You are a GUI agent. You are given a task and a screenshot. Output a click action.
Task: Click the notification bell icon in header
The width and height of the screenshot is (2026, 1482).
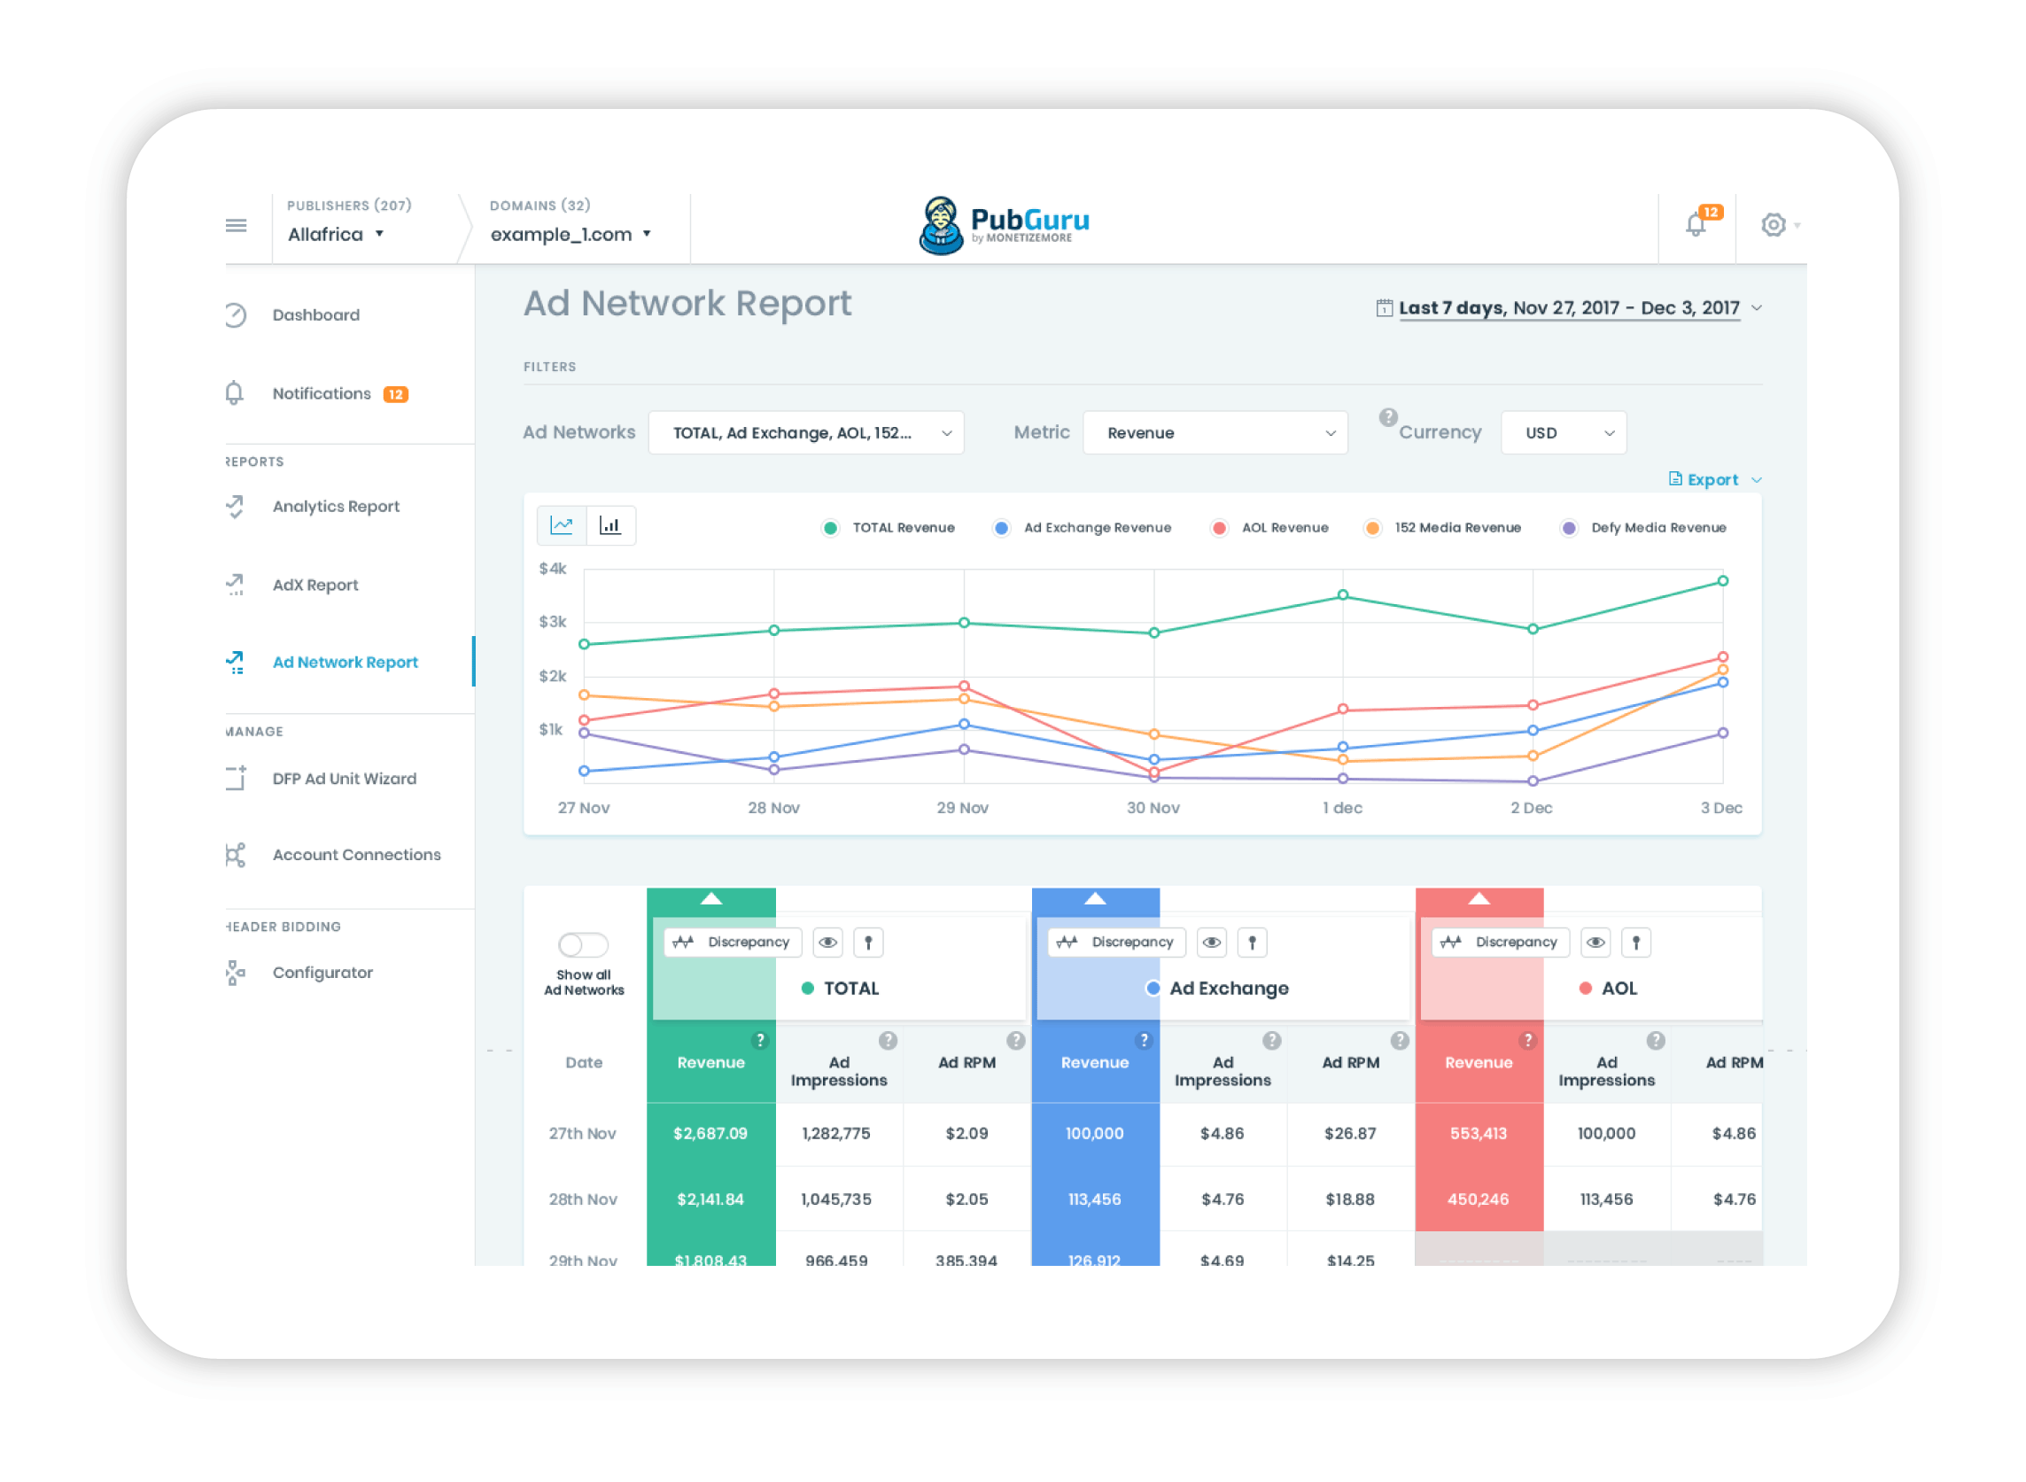click(x=1695, y=224)
